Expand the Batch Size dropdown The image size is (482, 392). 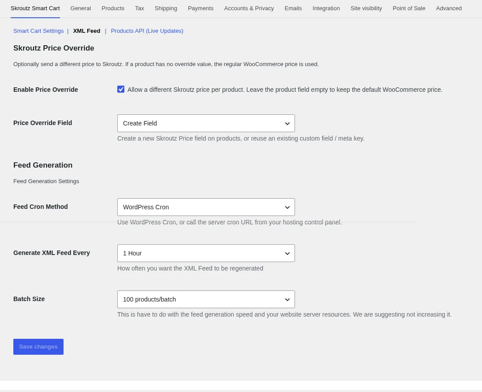click(x=206, y=299)
